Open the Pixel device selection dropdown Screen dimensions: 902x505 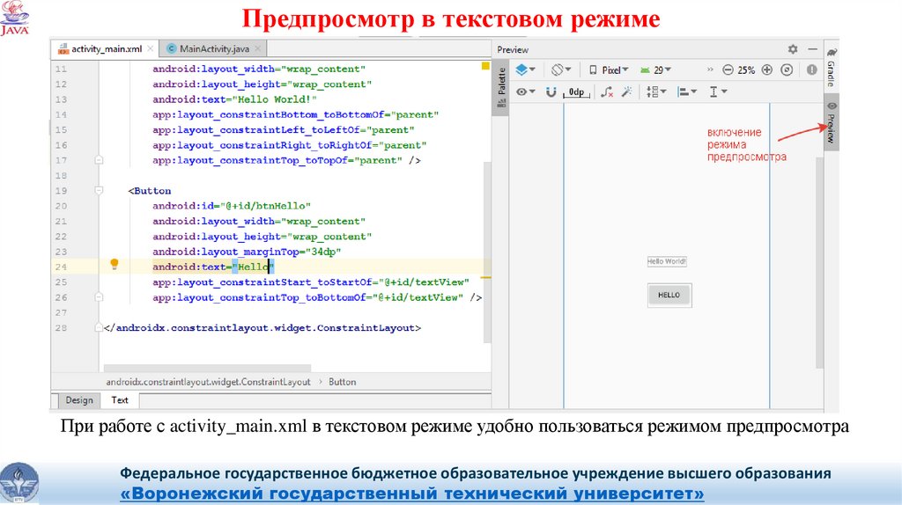click(609, 70)
